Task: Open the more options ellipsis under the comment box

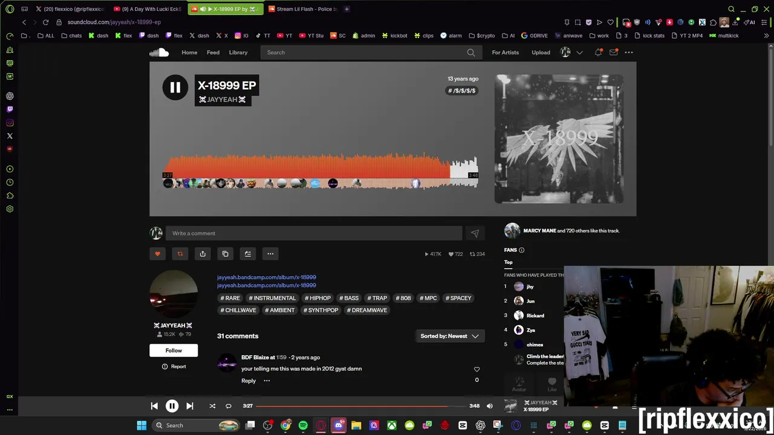Action: pos(270,254)
